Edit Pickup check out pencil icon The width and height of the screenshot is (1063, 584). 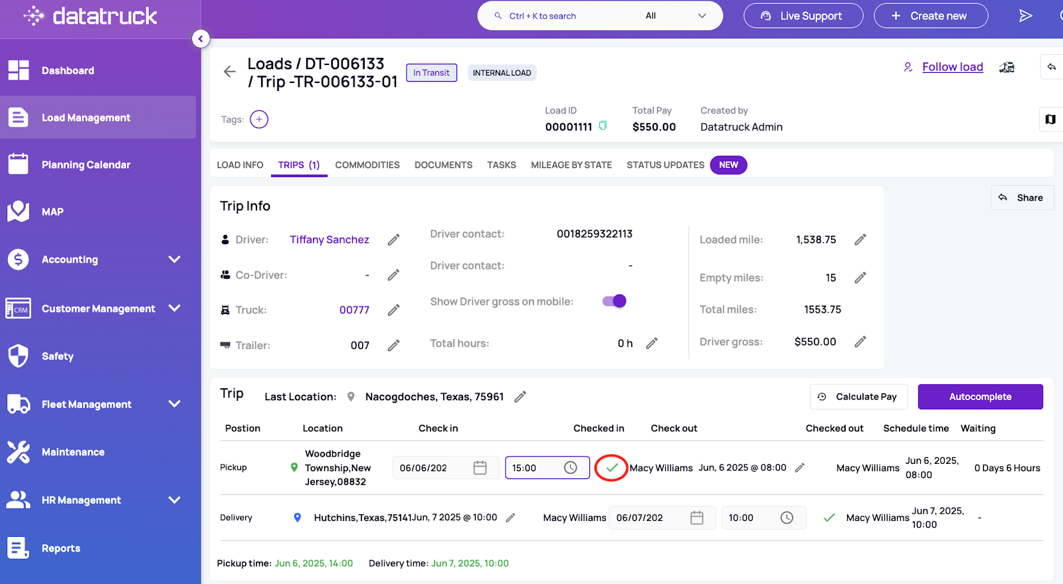coord(800,468)
